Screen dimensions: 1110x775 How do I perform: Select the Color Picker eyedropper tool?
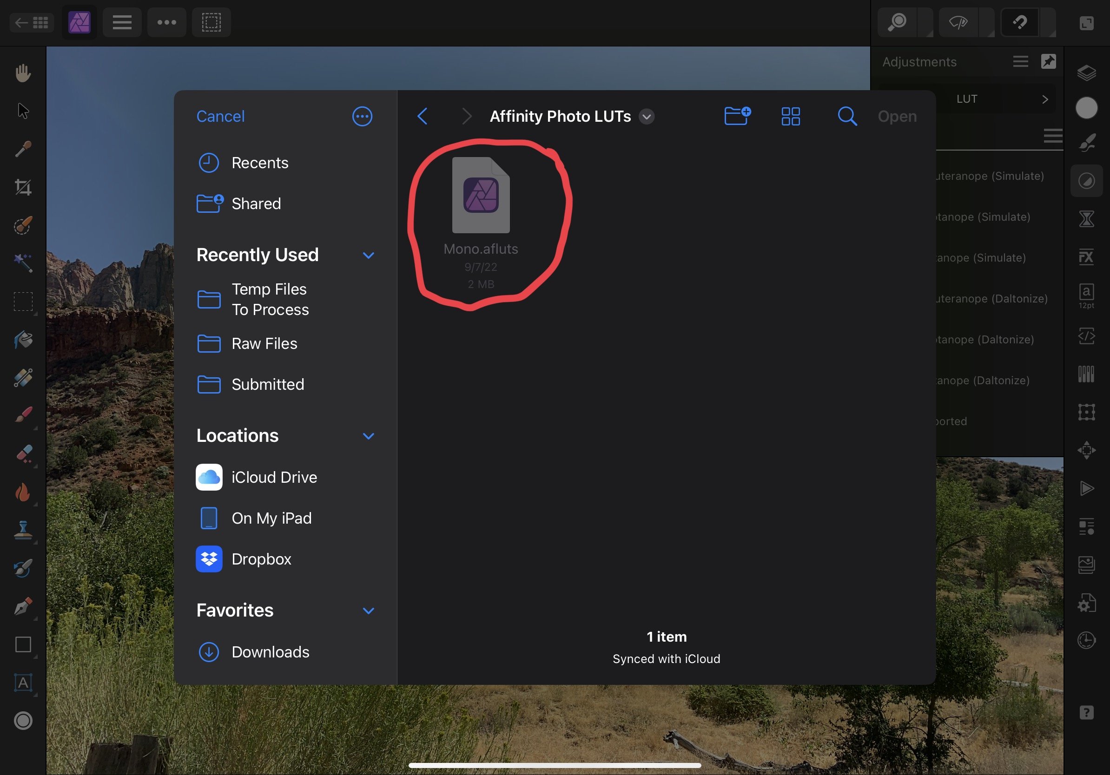(x=23, y=149)
